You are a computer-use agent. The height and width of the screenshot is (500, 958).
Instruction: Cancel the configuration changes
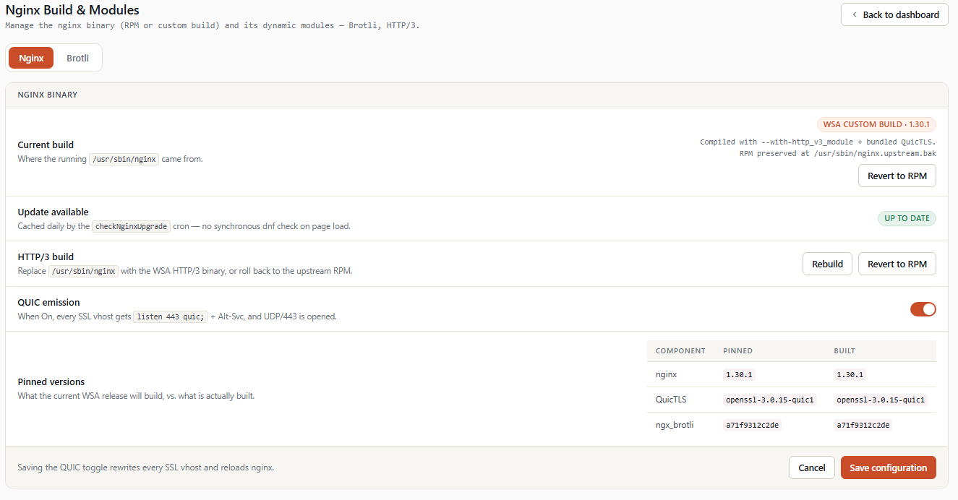(811, 467)
